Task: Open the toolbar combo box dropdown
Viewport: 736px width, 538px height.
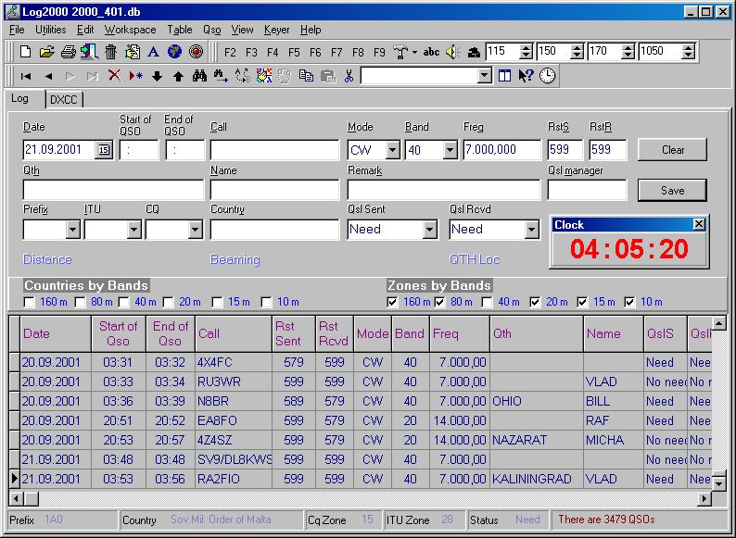Action: pos(485,76)
